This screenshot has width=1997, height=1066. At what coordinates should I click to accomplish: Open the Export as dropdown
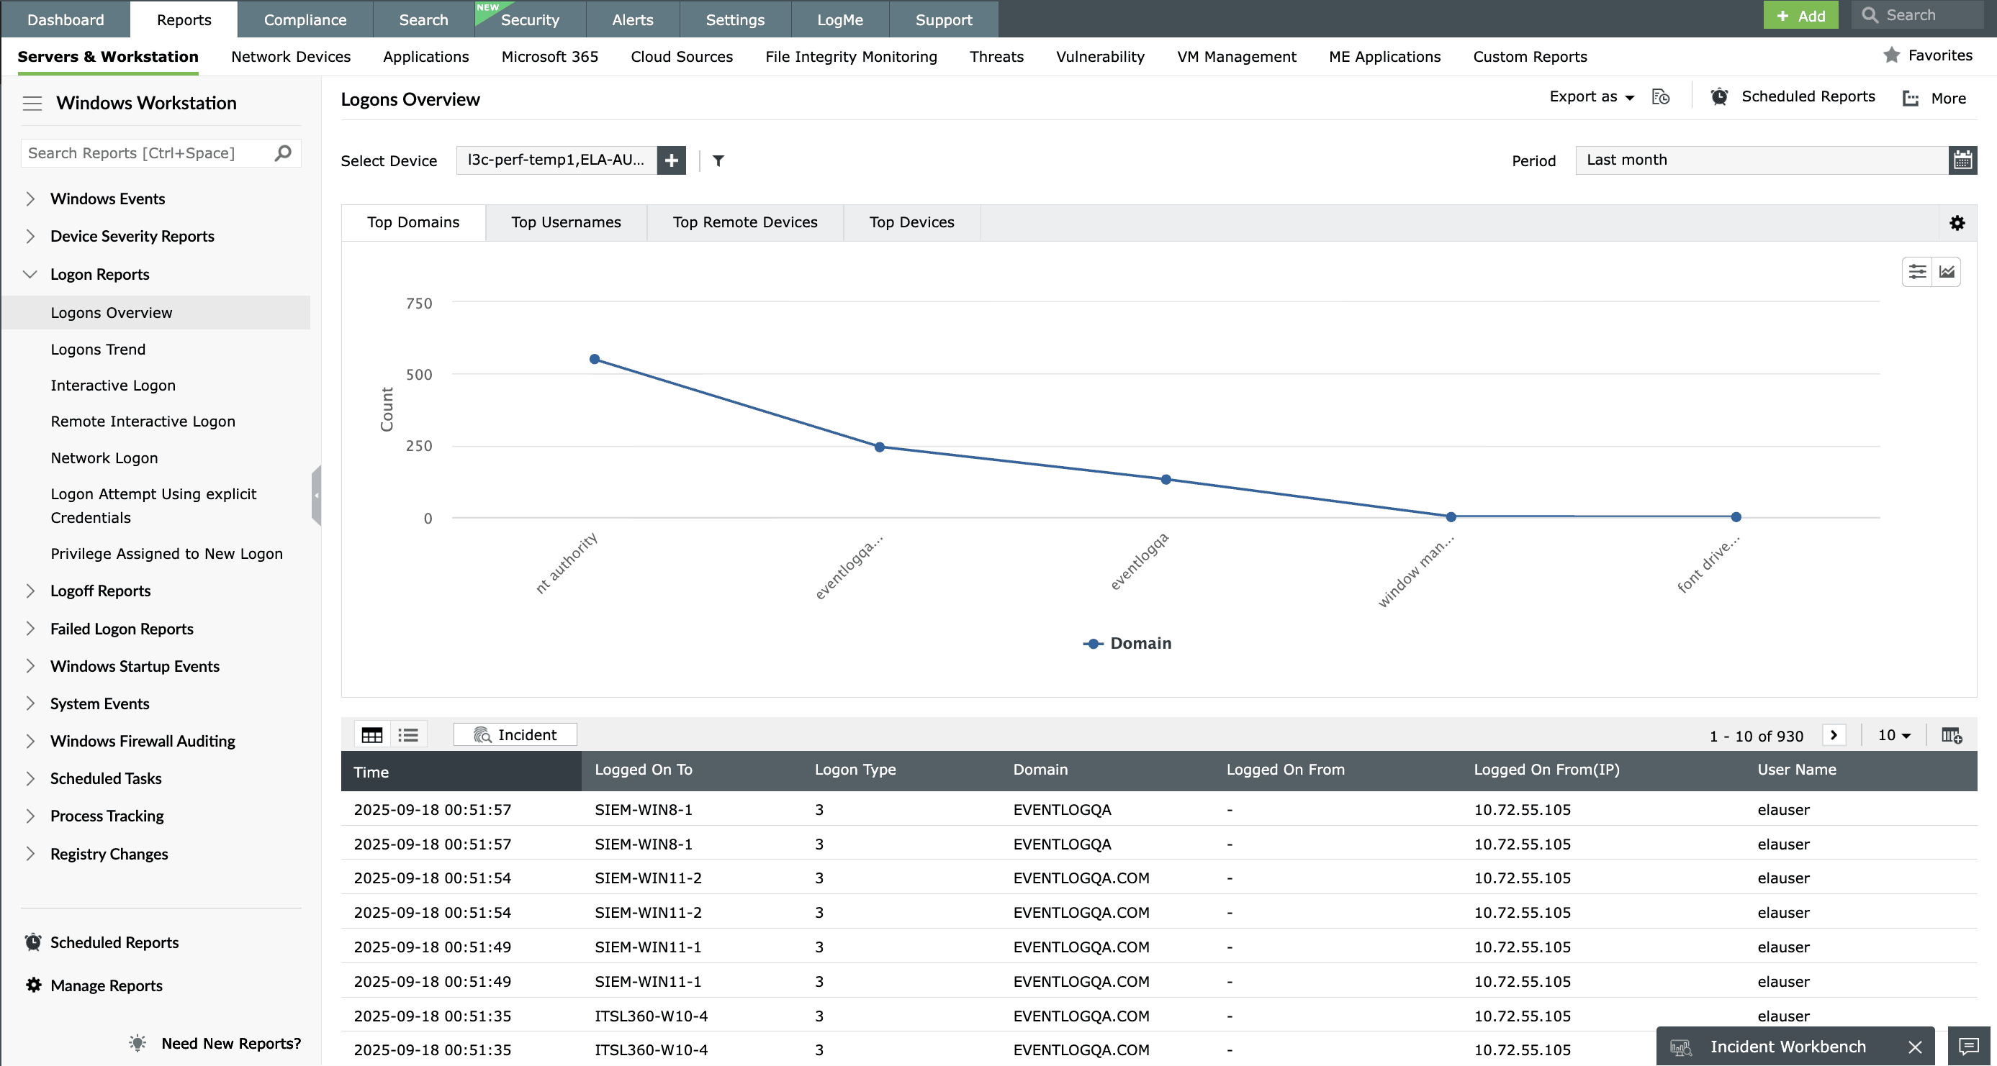click(1591, 97)
